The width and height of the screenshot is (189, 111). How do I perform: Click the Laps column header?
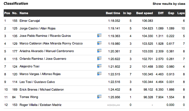(181, 13)
